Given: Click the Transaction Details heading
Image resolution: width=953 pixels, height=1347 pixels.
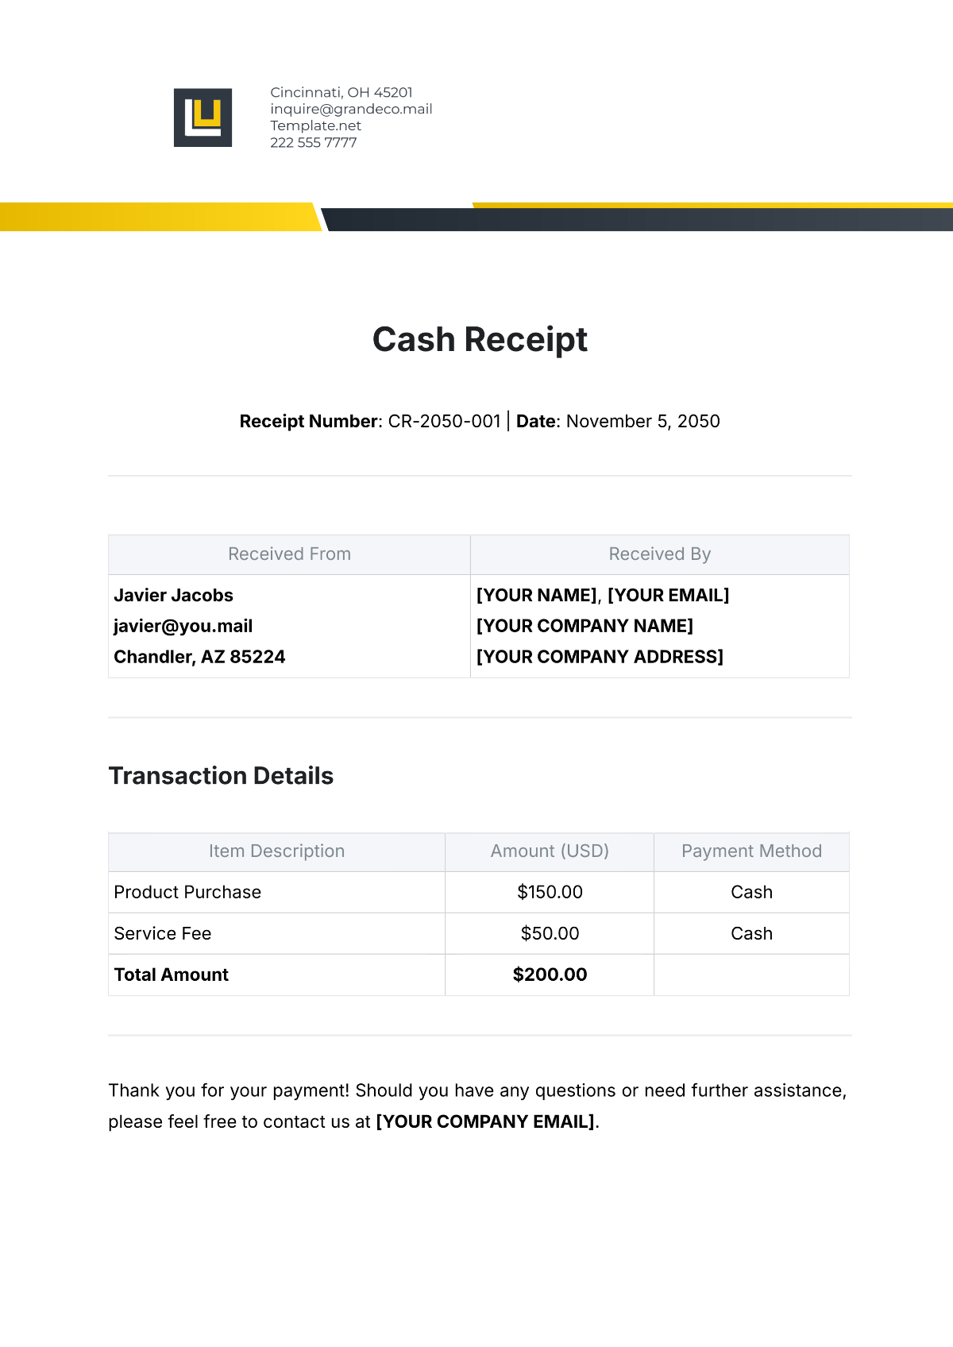Looking at the screenshot, I should 221,776.
